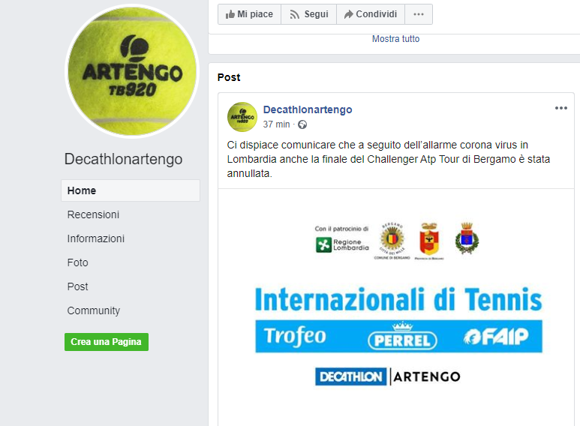580x426 pixels.
Task: Open the large Artengo TB920 profile picture
Action: (x=132, y=71)
